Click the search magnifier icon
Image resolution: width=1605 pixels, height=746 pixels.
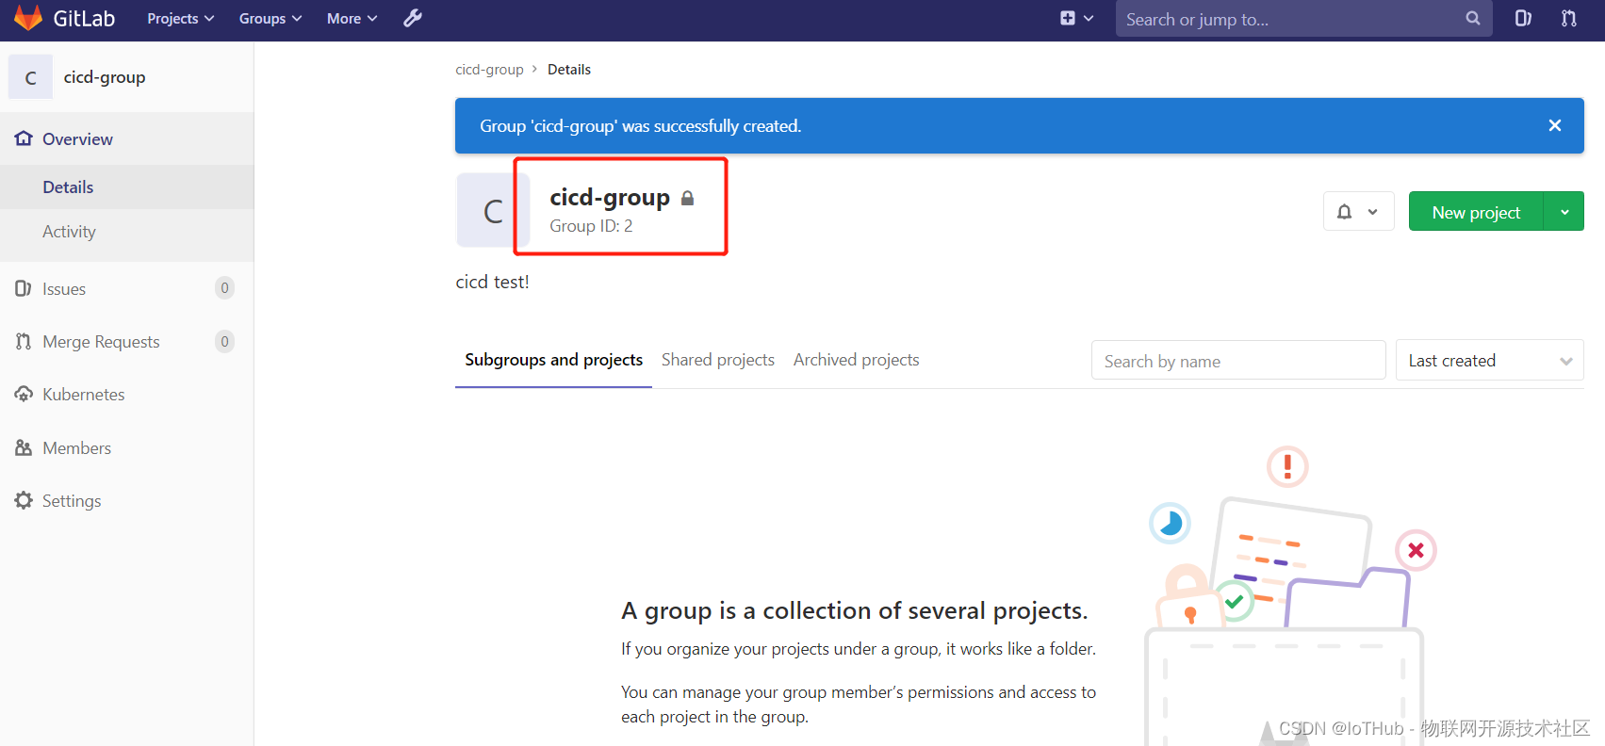point(1473,18)
